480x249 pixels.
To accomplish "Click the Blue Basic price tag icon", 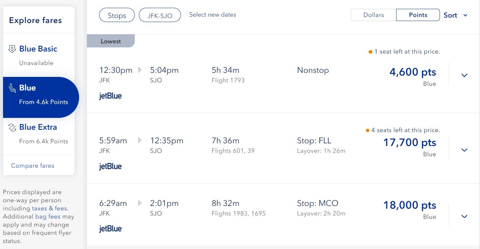I will pos(12,49).
